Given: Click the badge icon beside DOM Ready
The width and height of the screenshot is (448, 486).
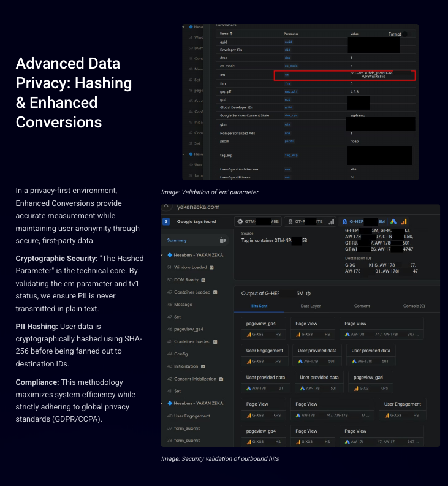Looking at the screenshot, I should pos(203,280).
